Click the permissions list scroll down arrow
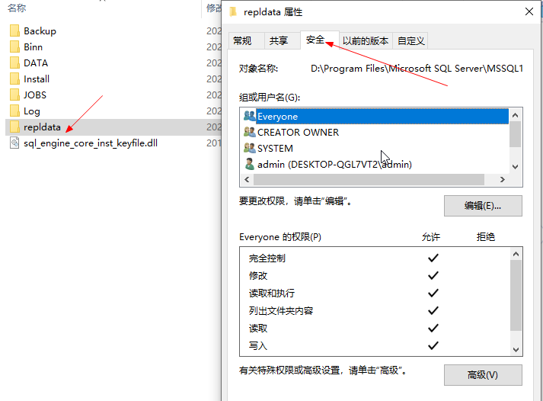This screenshot has height=401, width=543. coord(516,350)
